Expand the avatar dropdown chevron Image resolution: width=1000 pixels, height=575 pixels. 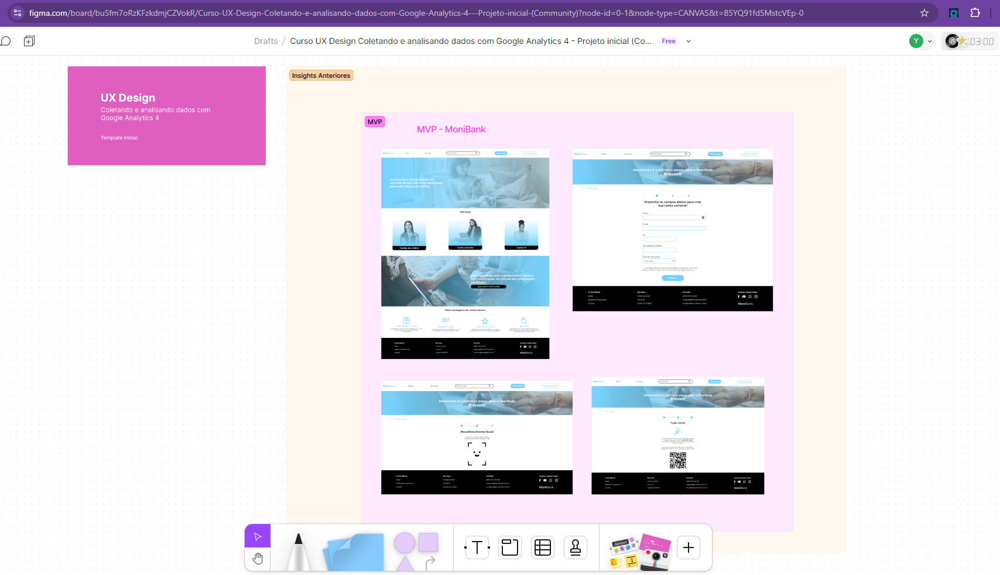930,42
